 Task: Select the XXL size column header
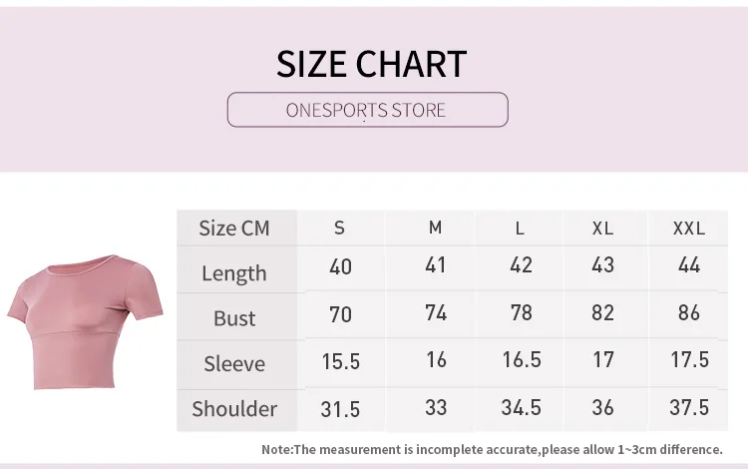click(x=689, y=229)
